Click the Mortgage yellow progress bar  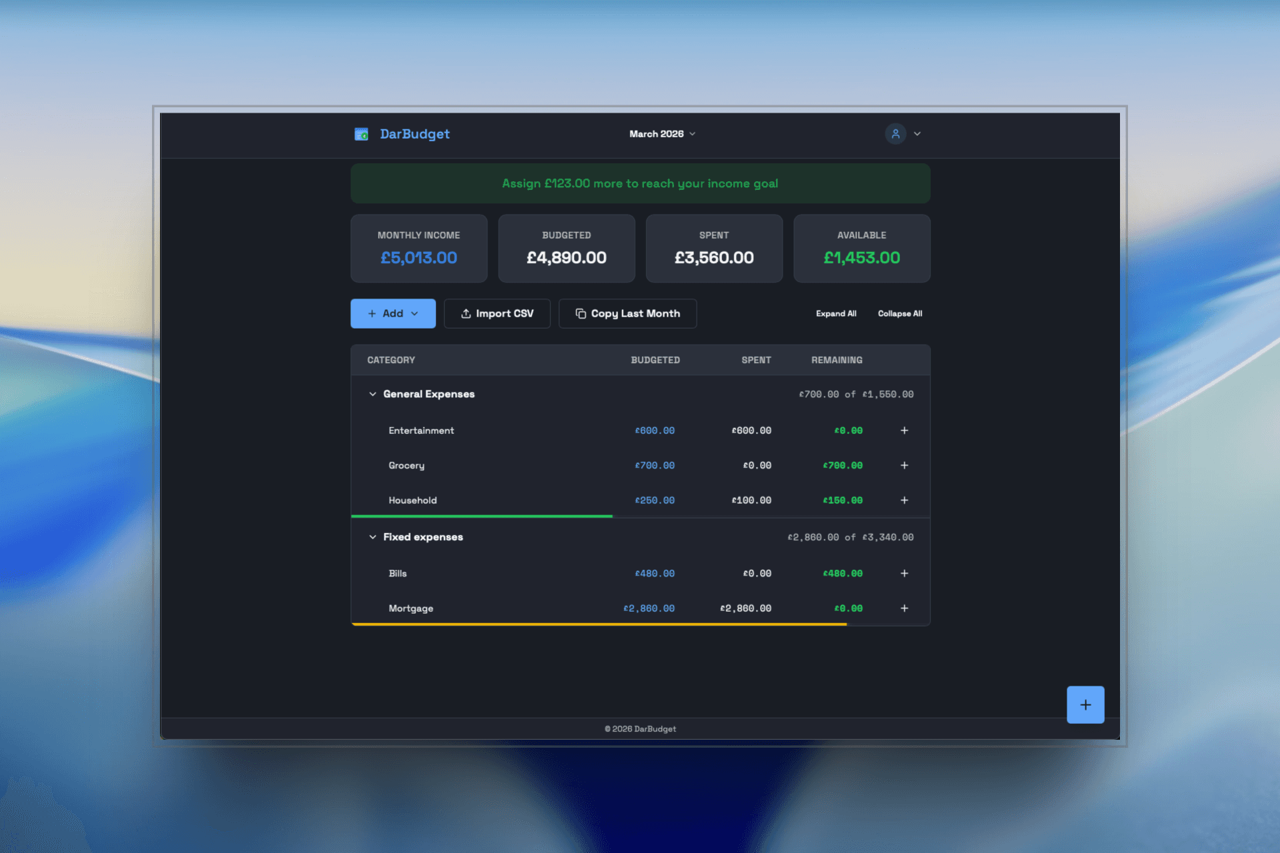coord(599,624)
